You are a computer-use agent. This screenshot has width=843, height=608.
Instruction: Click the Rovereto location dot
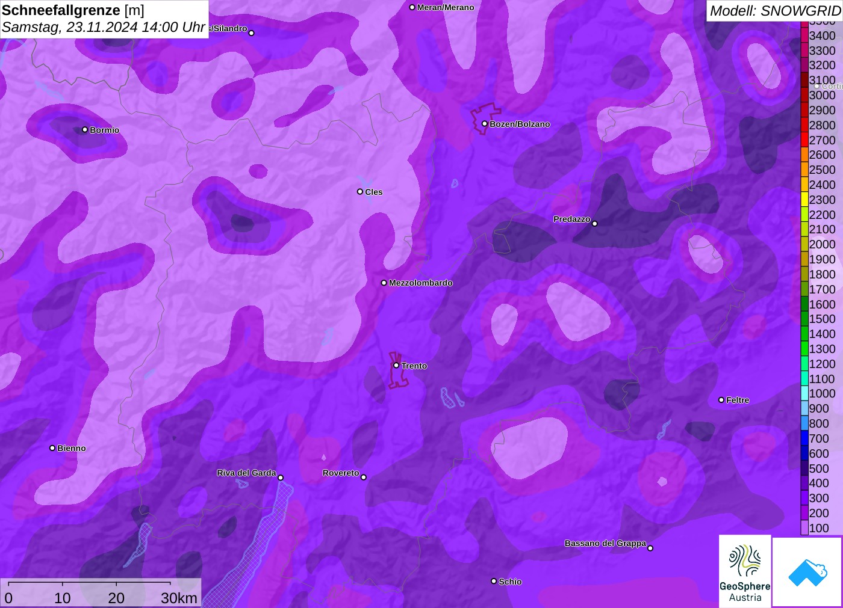pyautogui.click(x=364, y=477)
